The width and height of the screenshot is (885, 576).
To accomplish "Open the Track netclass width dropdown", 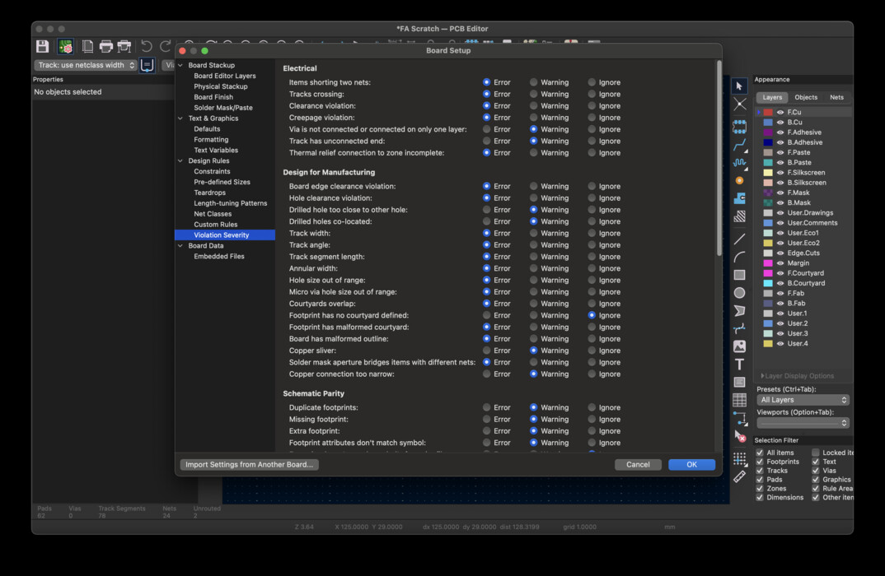I will pos(85,65).
